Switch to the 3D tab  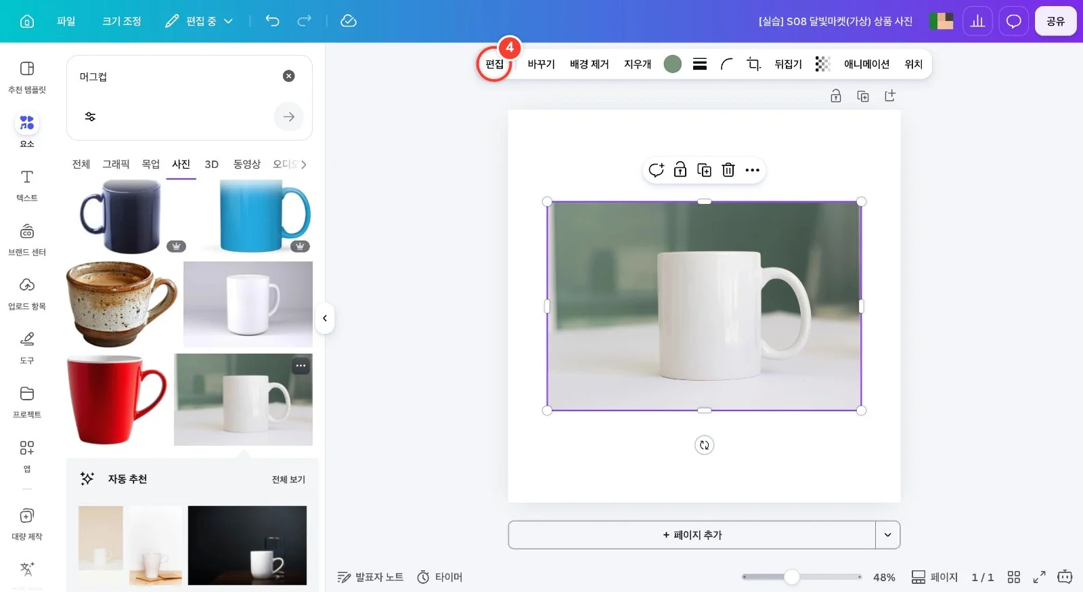coord(212,164)
